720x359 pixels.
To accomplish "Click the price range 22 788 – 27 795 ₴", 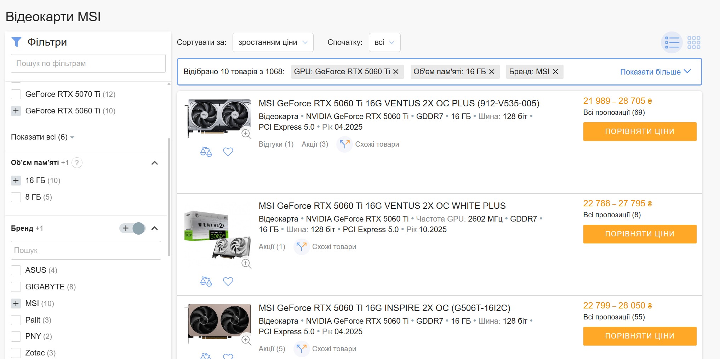I will pos(617,204).
